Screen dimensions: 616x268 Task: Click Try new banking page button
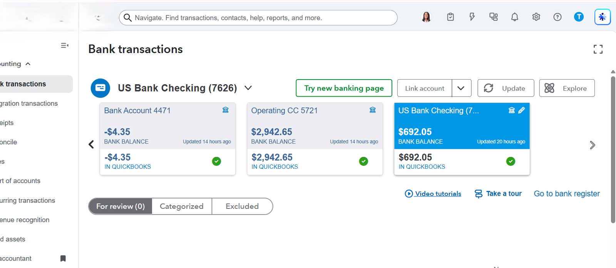(344, 88)
